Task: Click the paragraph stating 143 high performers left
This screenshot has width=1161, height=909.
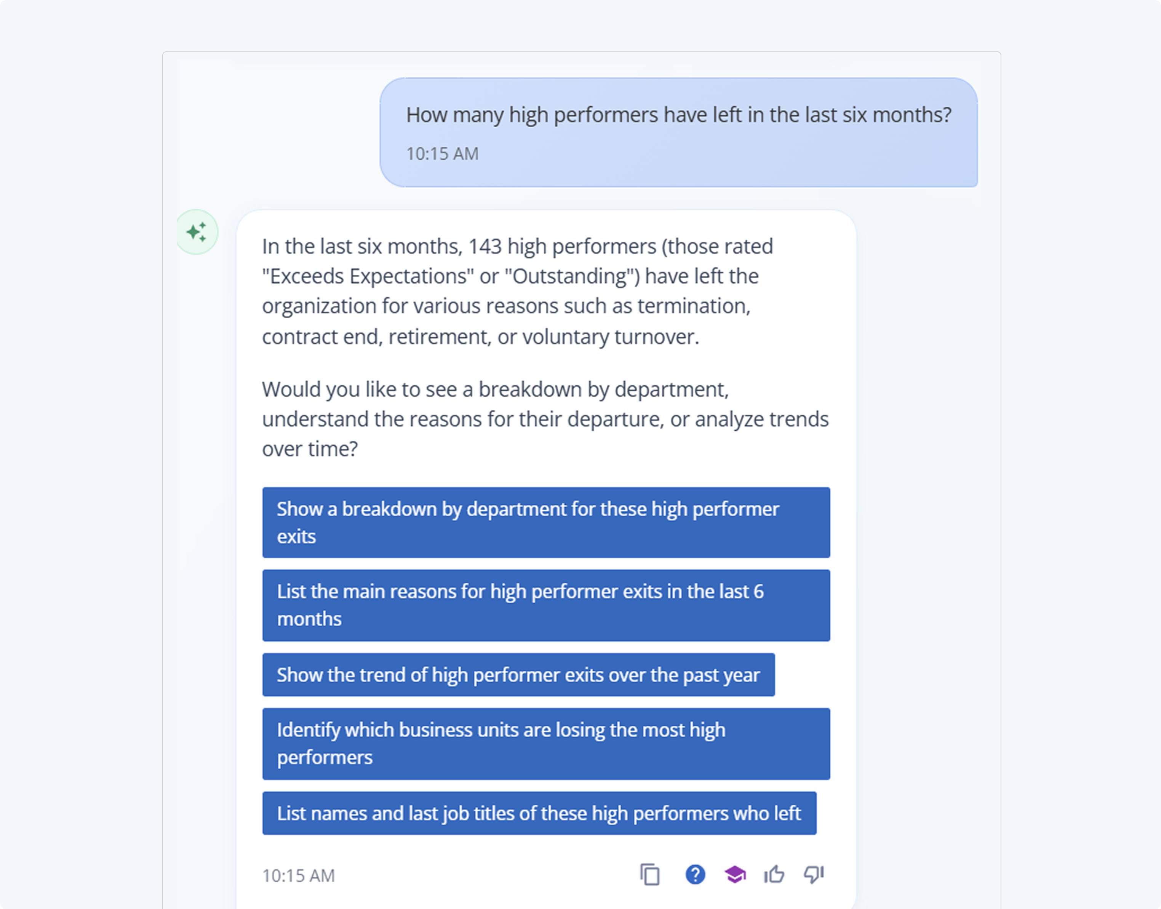Action: click(x=518, y=291)
